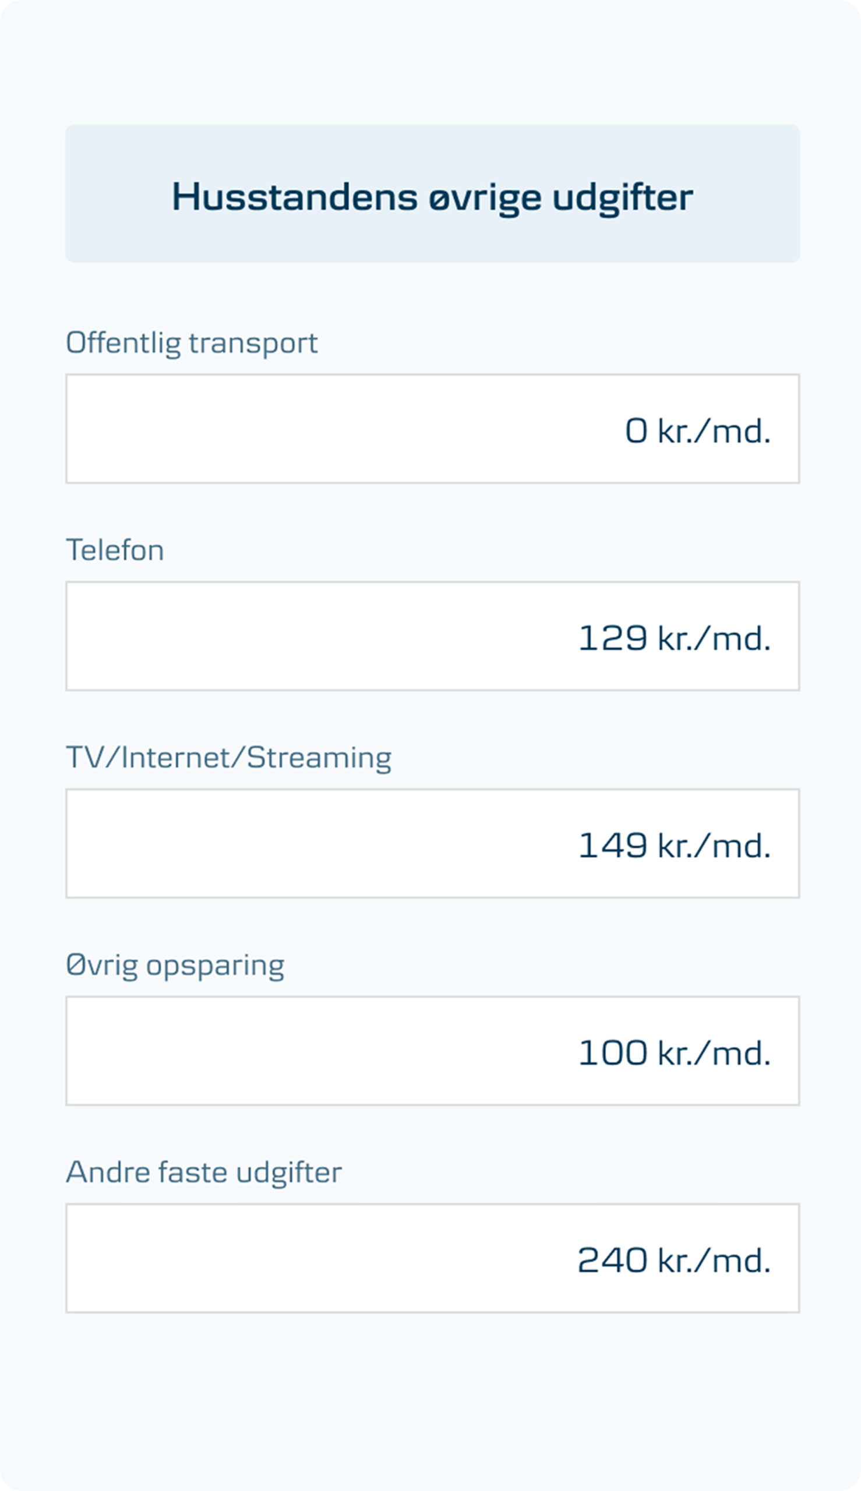
Task: Click the "Offentlig transport" label text
Action: coord(192,343)
